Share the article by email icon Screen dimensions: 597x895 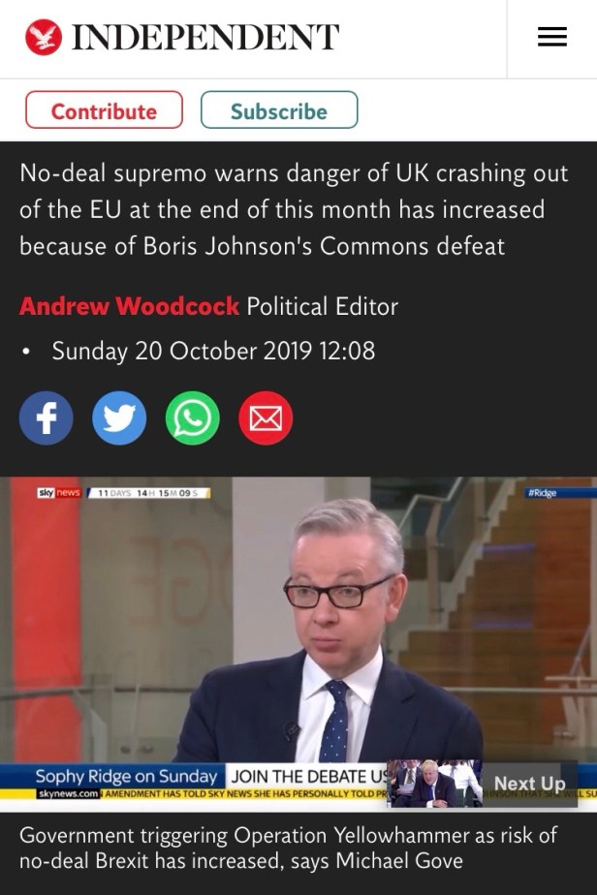tap(266, 418)
